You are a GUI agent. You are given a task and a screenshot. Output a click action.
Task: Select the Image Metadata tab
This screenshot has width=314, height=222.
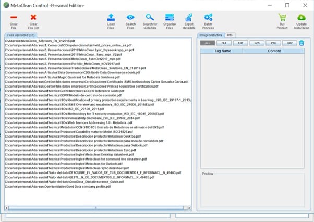click(x=211, y=35)
